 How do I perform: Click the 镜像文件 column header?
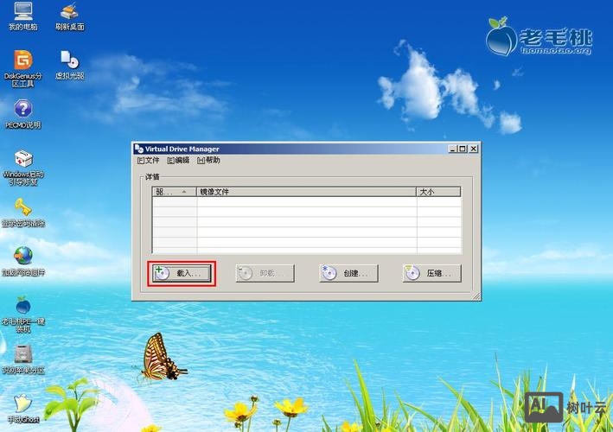coord(306,192)
